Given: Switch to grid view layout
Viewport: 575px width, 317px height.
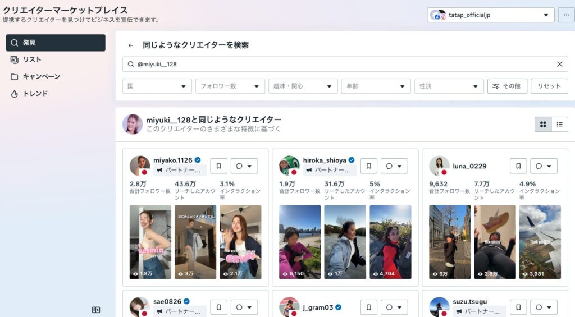Looking at the screenshot, I should tap(543, 125).
